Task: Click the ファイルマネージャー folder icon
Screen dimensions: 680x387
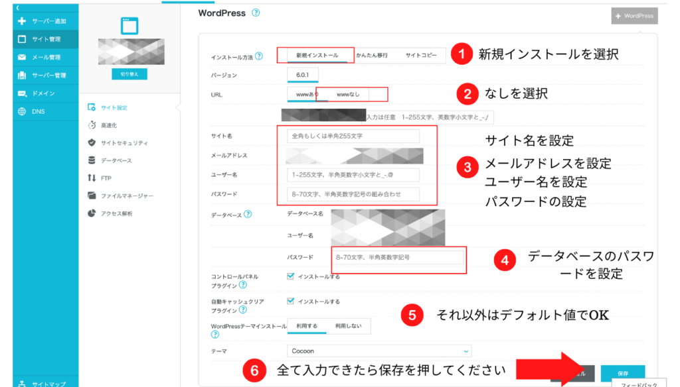Action: point(92,195)
